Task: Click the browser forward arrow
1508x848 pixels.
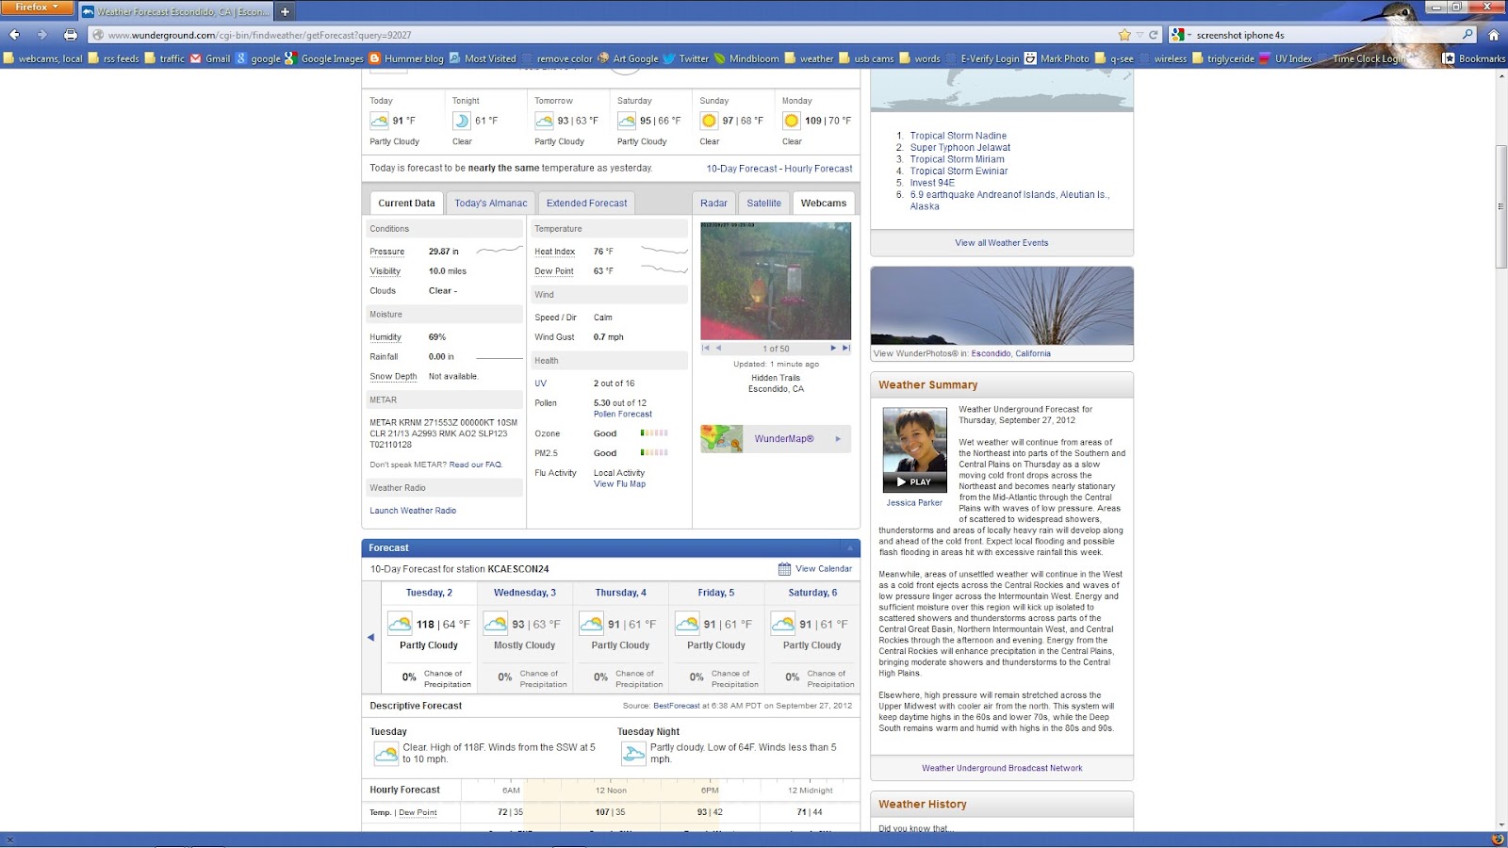Action: pos(41,35)
